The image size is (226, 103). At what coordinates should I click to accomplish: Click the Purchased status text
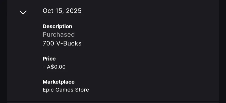coord(59,34)
